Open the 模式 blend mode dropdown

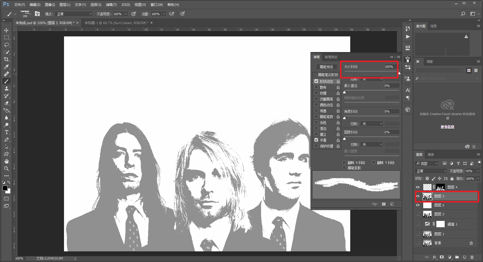[x=74, y=14]
